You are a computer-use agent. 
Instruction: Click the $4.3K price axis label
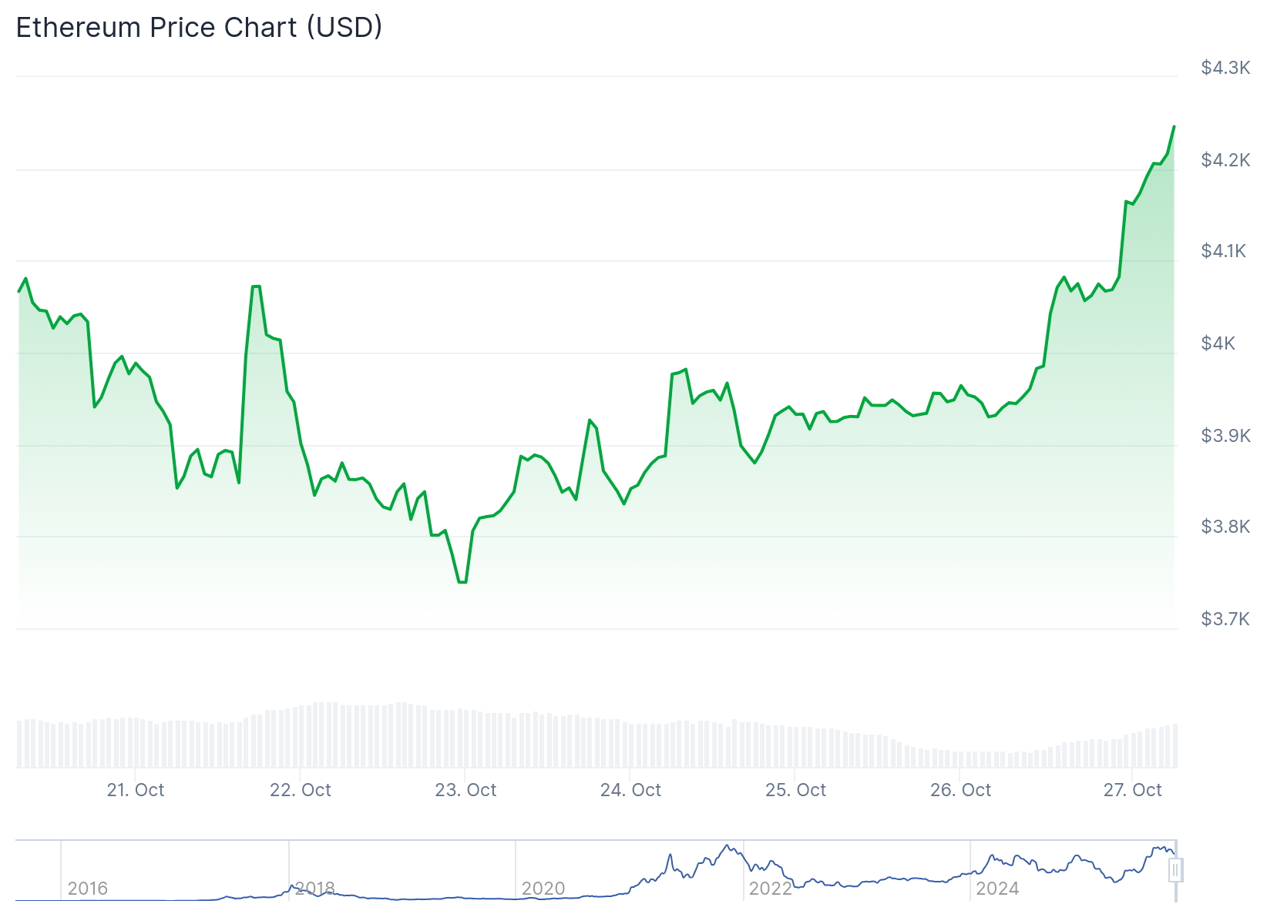click(x=1225, y=68)
